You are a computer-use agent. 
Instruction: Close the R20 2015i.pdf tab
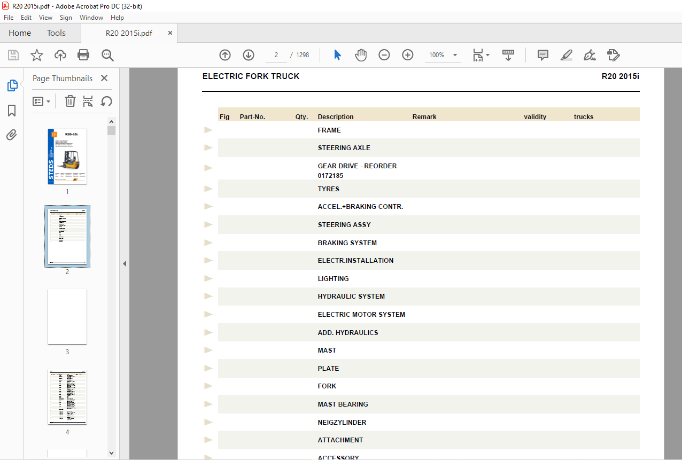click(x=170, y=33)
